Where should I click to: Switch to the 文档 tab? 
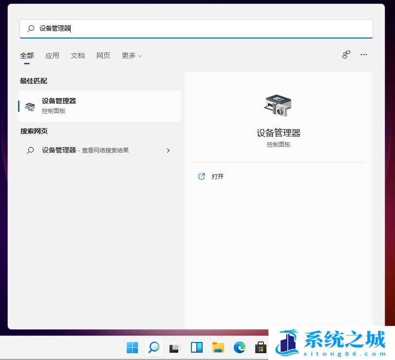(x=78, y=56)
